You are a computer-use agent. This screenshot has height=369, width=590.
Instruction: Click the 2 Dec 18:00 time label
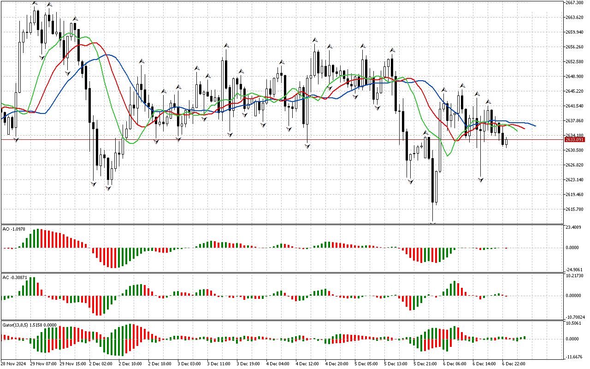(160, 364)
